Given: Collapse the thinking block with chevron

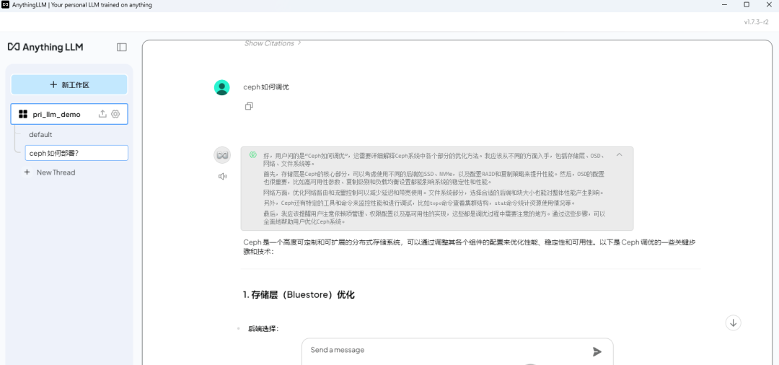Looking at the screenshot, I should (x=619, y=155).
